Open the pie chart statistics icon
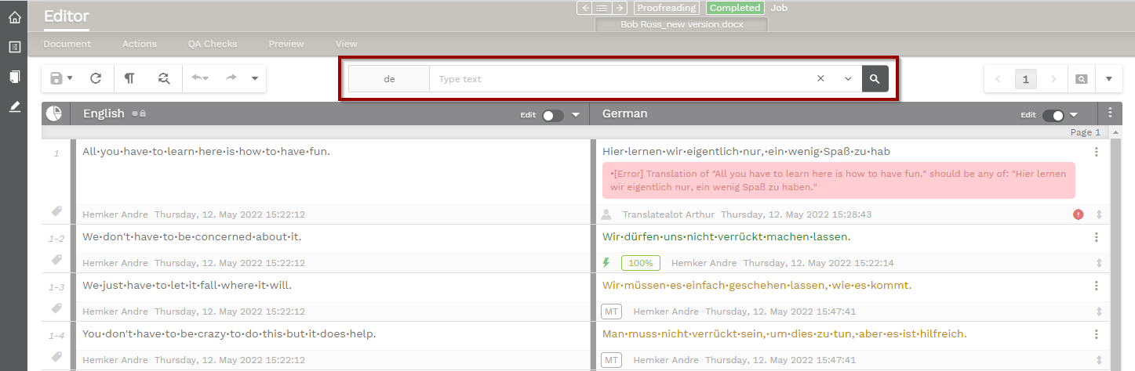The width and height of the screenshot is (1135, 371). 54,114
